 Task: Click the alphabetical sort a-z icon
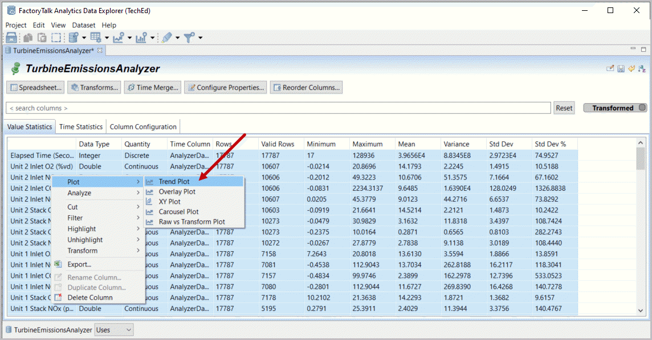pos(641,69)
